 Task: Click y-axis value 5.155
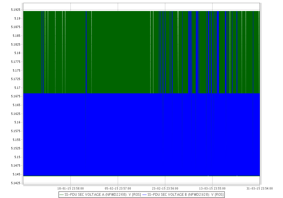(17, 139)
